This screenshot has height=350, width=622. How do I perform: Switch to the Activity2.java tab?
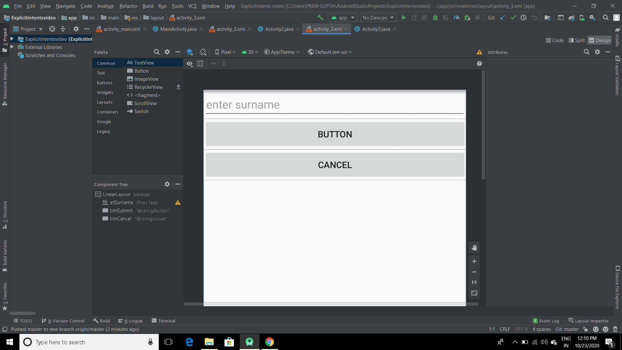point(278,29)
